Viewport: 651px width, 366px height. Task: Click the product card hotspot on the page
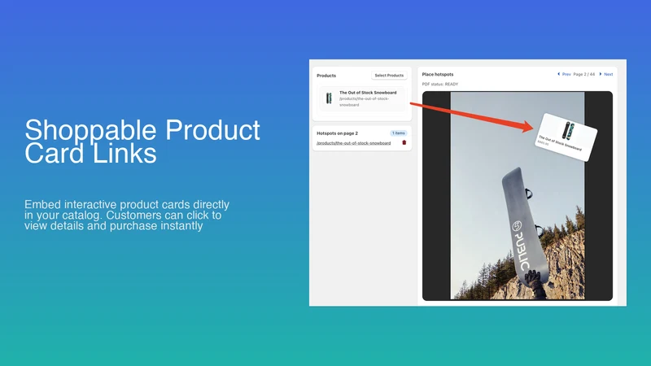[x=566, y=137]
